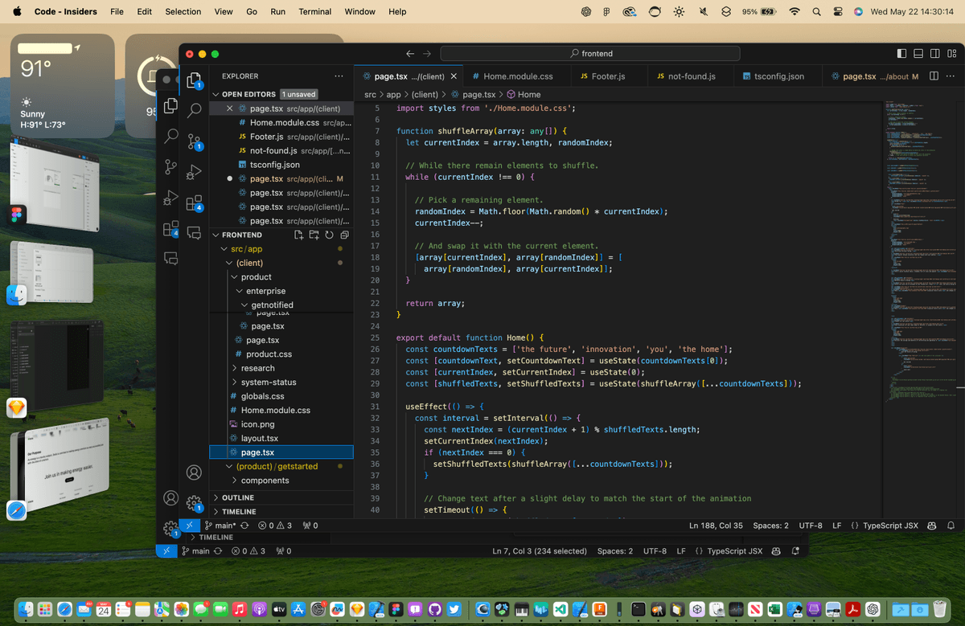Expand the system-status folder
Viewport: 965px width, 626px height.
coord(234,383)
